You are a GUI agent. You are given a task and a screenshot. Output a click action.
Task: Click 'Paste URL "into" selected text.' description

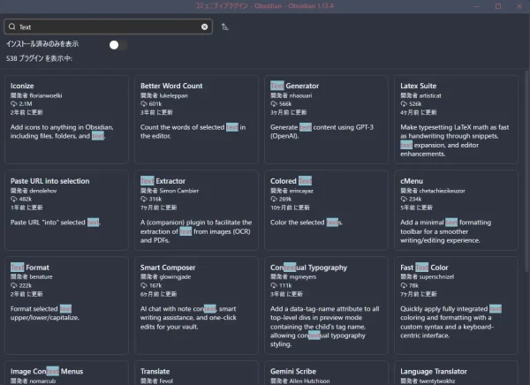[56, 223]
